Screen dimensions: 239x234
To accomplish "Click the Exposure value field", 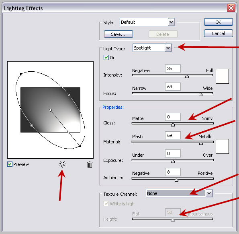I will (x=173, y=153).
